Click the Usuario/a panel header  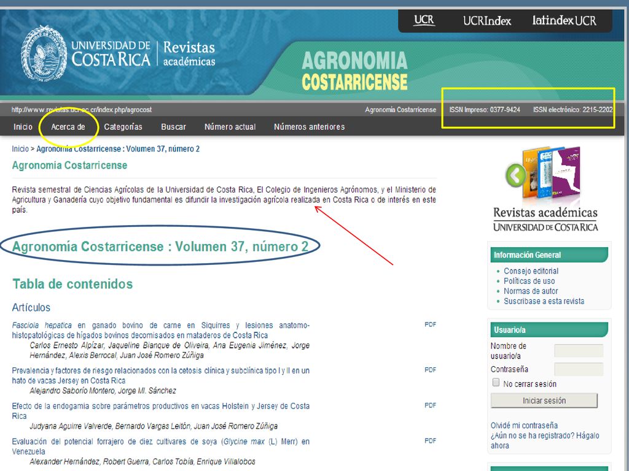[549, 330]
